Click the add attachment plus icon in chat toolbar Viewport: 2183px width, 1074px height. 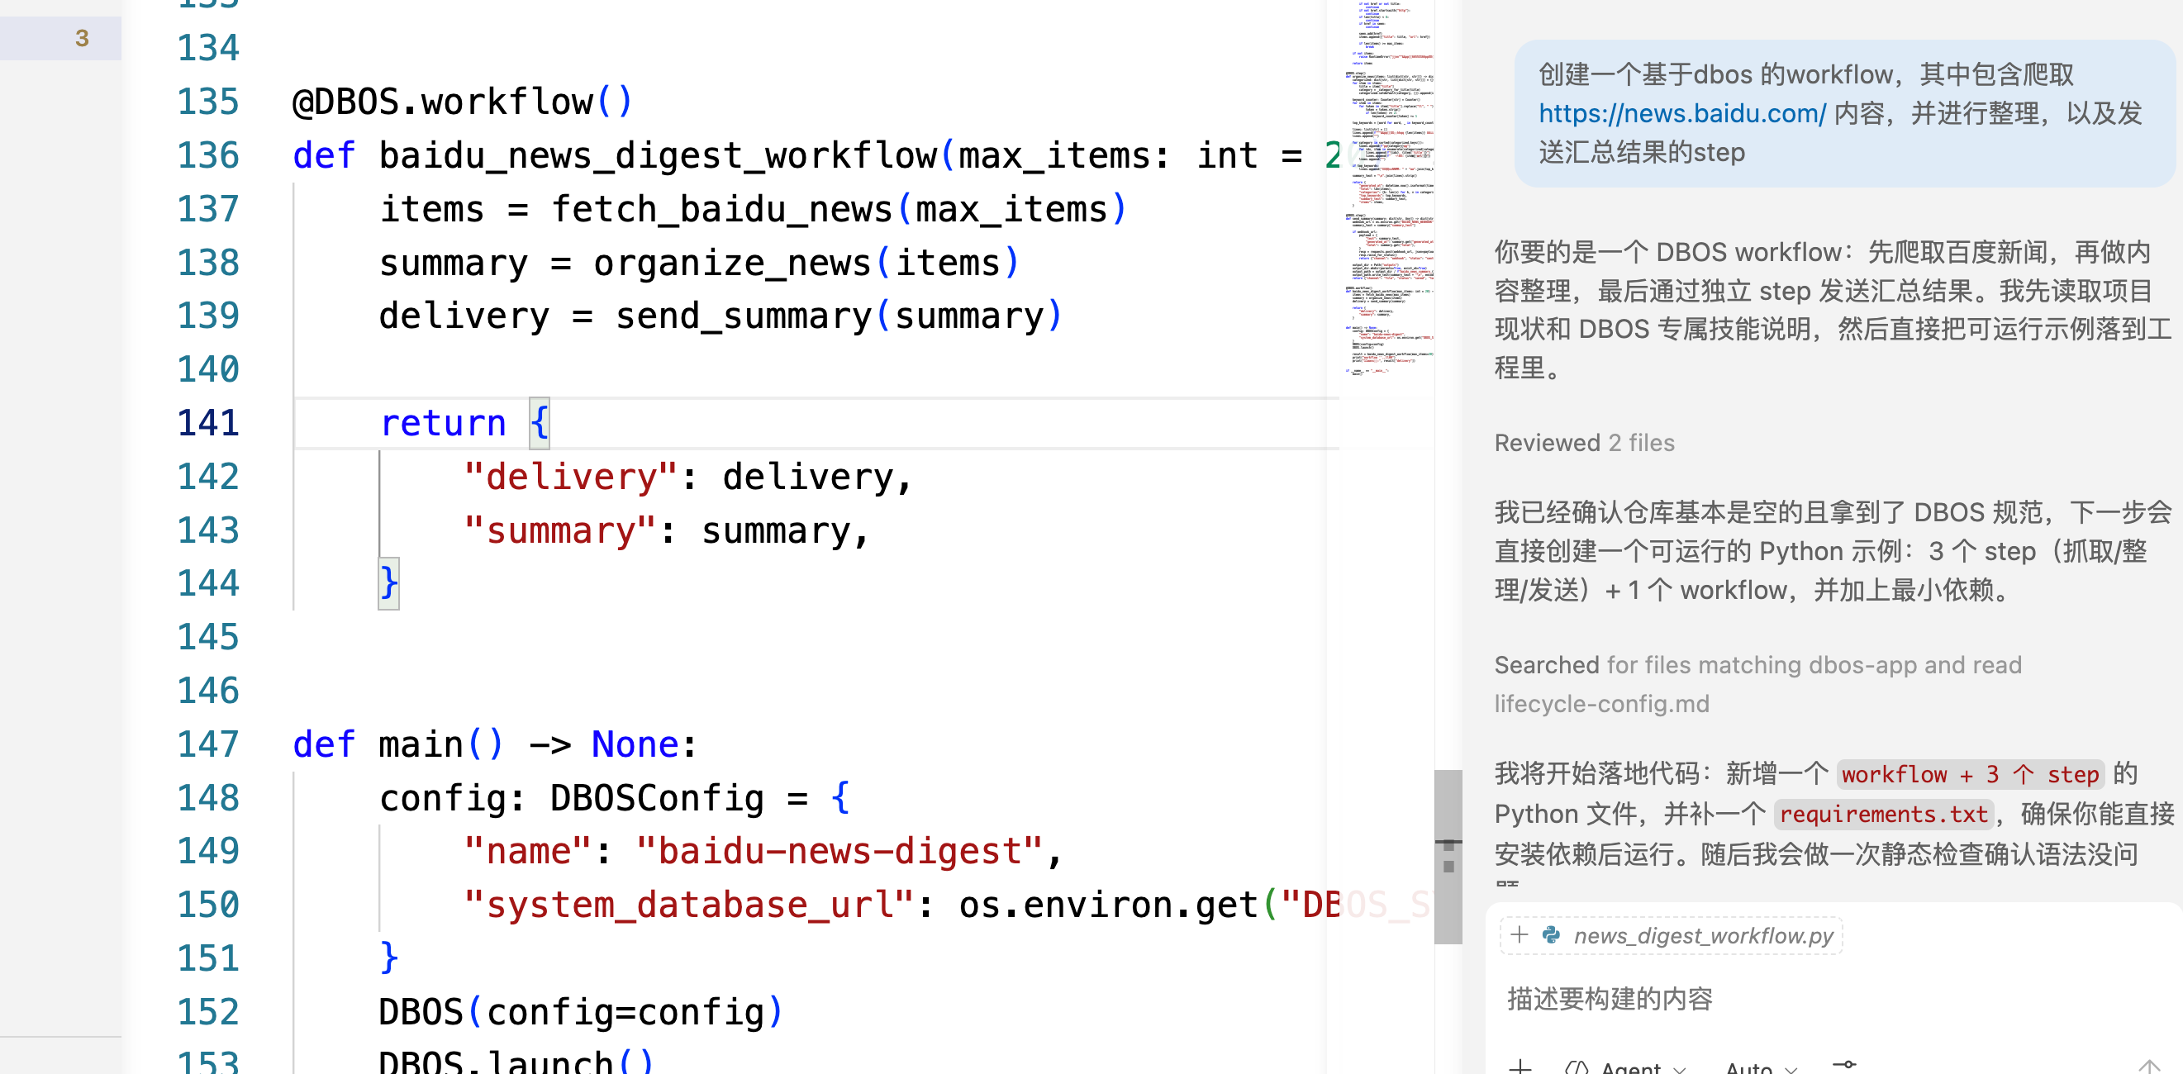(x=1520, y=1067)
